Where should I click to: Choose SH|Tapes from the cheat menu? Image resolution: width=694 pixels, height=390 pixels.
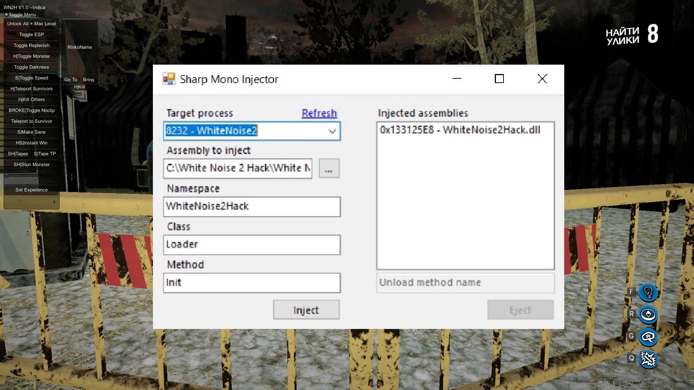(18, 153)
